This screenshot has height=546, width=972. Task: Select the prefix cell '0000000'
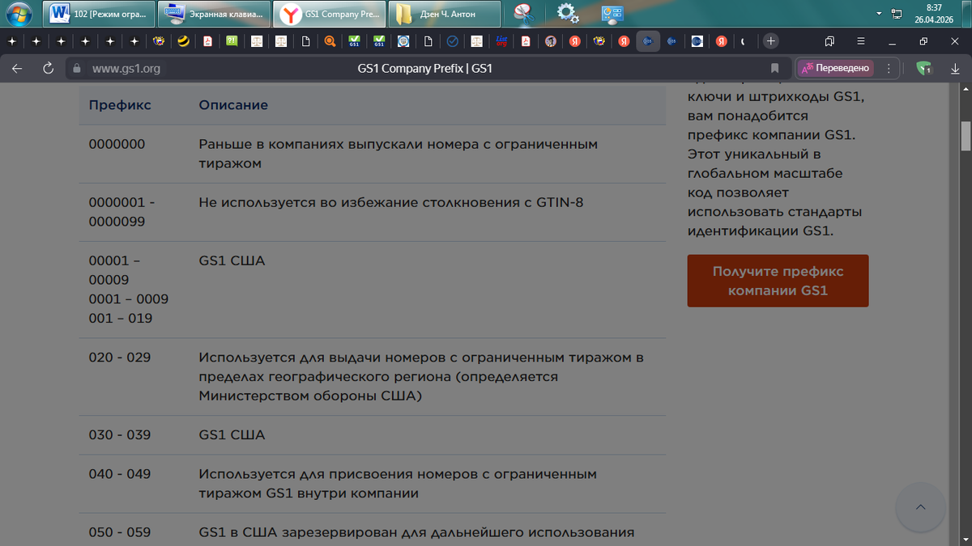tap(117, 144)
